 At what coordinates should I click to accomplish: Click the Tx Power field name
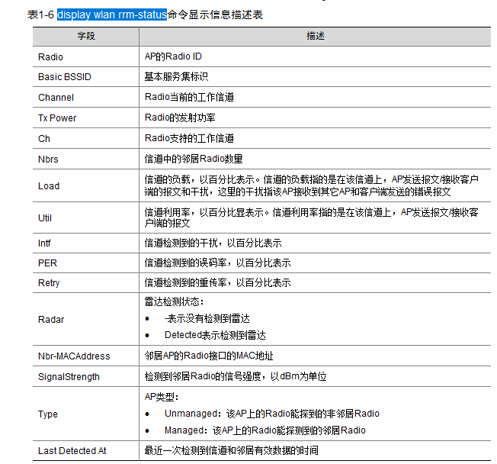tap(57, 118)
